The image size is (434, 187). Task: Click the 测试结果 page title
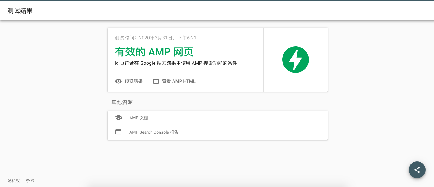(x=20, y=11)
